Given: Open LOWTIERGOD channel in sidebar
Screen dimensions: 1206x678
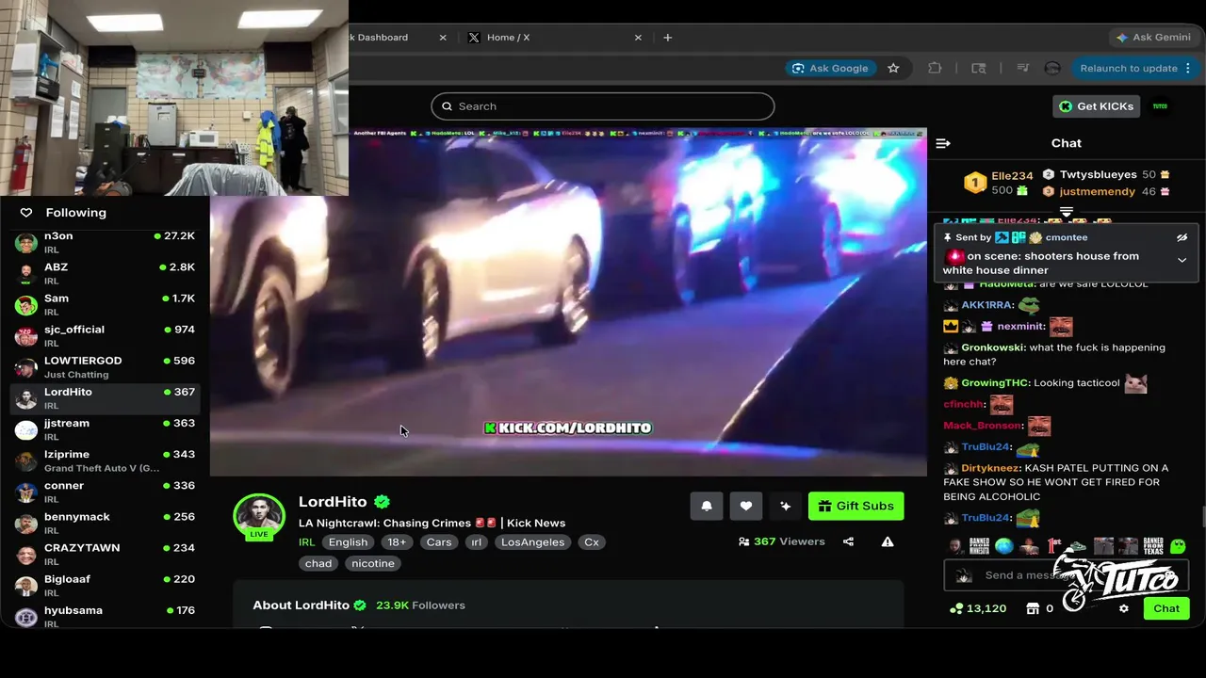Looking at the screenshot, I should 105,366.
